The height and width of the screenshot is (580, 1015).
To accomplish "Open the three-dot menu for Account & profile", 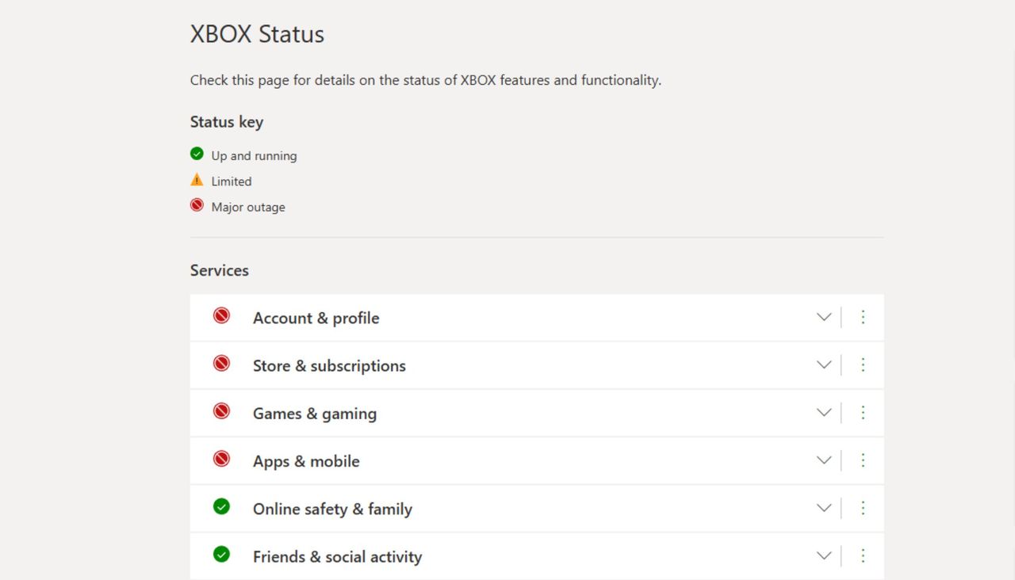I will [x=863, y=317].
